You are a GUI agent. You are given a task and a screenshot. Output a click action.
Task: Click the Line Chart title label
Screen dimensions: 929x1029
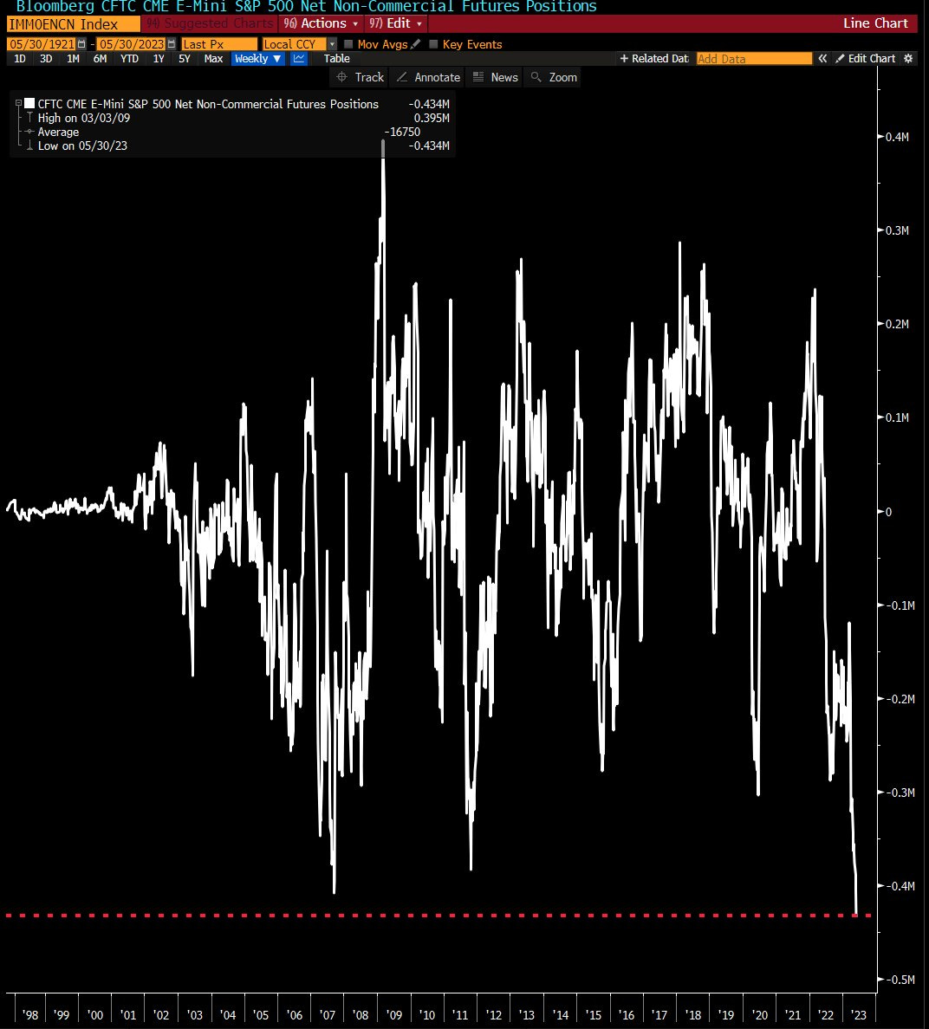pos(875,23)
